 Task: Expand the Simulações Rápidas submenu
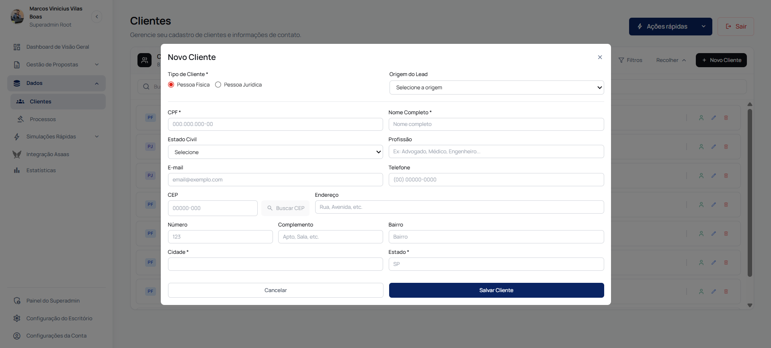96,137
